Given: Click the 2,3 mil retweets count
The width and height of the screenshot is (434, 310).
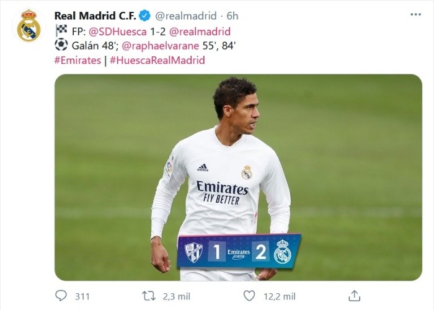Looking at the screenshot, I should point(176,297).
